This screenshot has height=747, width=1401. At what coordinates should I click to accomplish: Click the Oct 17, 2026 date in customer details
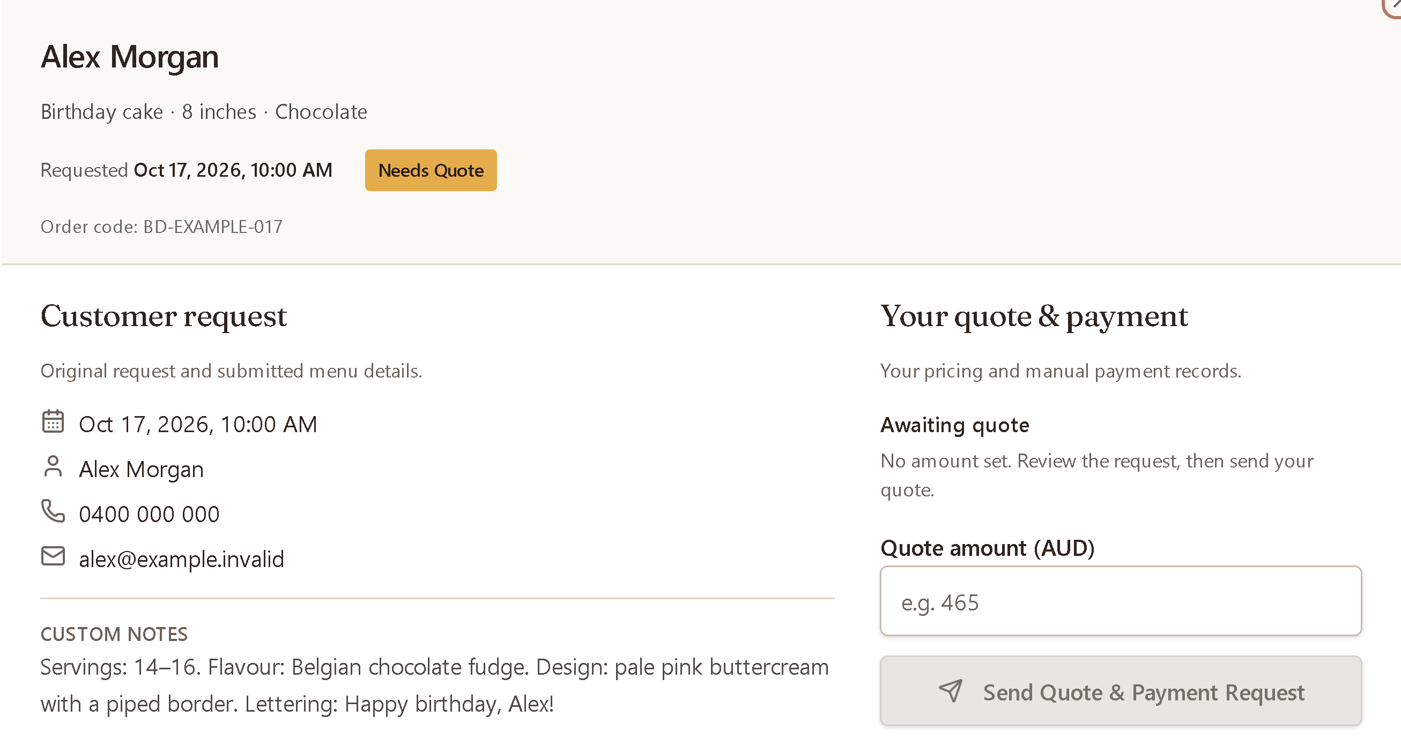[198, 424]
